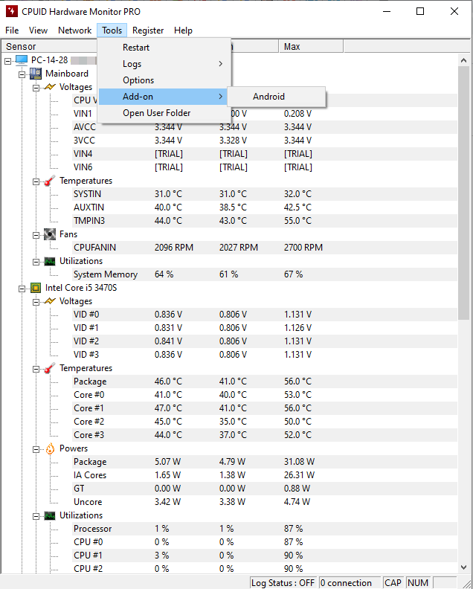Select the Core #1 temperature row
This screenshot has width=473, height=589.
[265, 408]
